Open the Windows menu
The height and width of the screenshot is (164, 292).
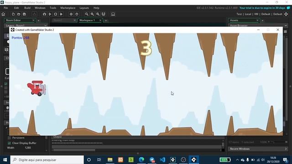(40, 8)
